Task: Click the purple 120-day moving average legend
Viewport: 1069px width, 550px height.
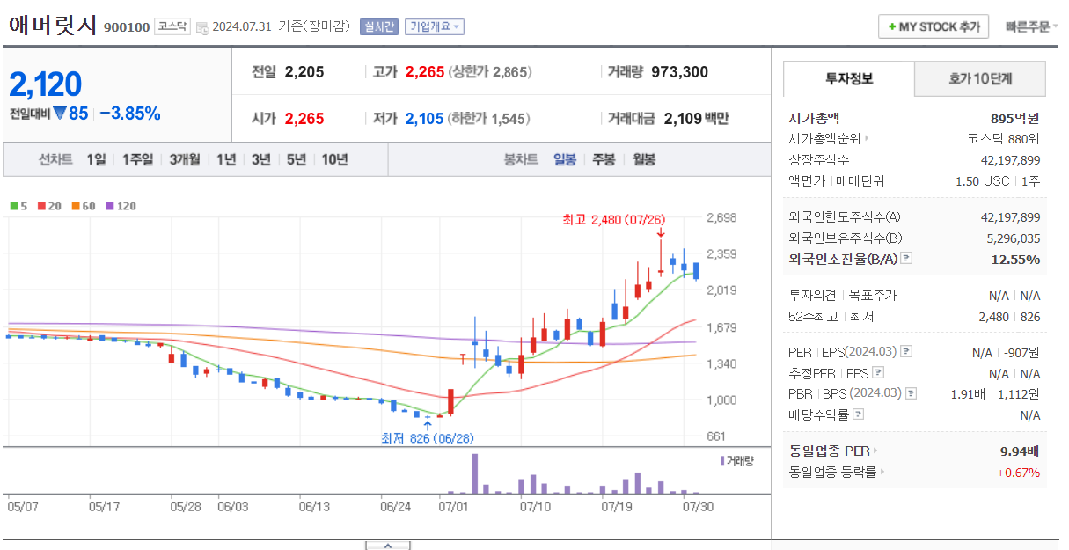Action: (x=121, y=206)
